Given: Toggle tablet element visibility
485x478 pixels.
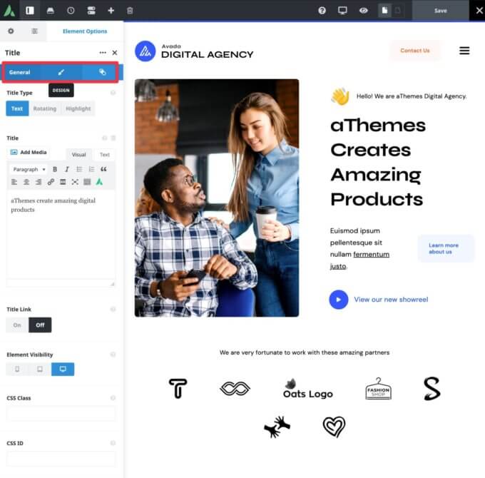Looking at the screenshot, I should click(40, 369).
